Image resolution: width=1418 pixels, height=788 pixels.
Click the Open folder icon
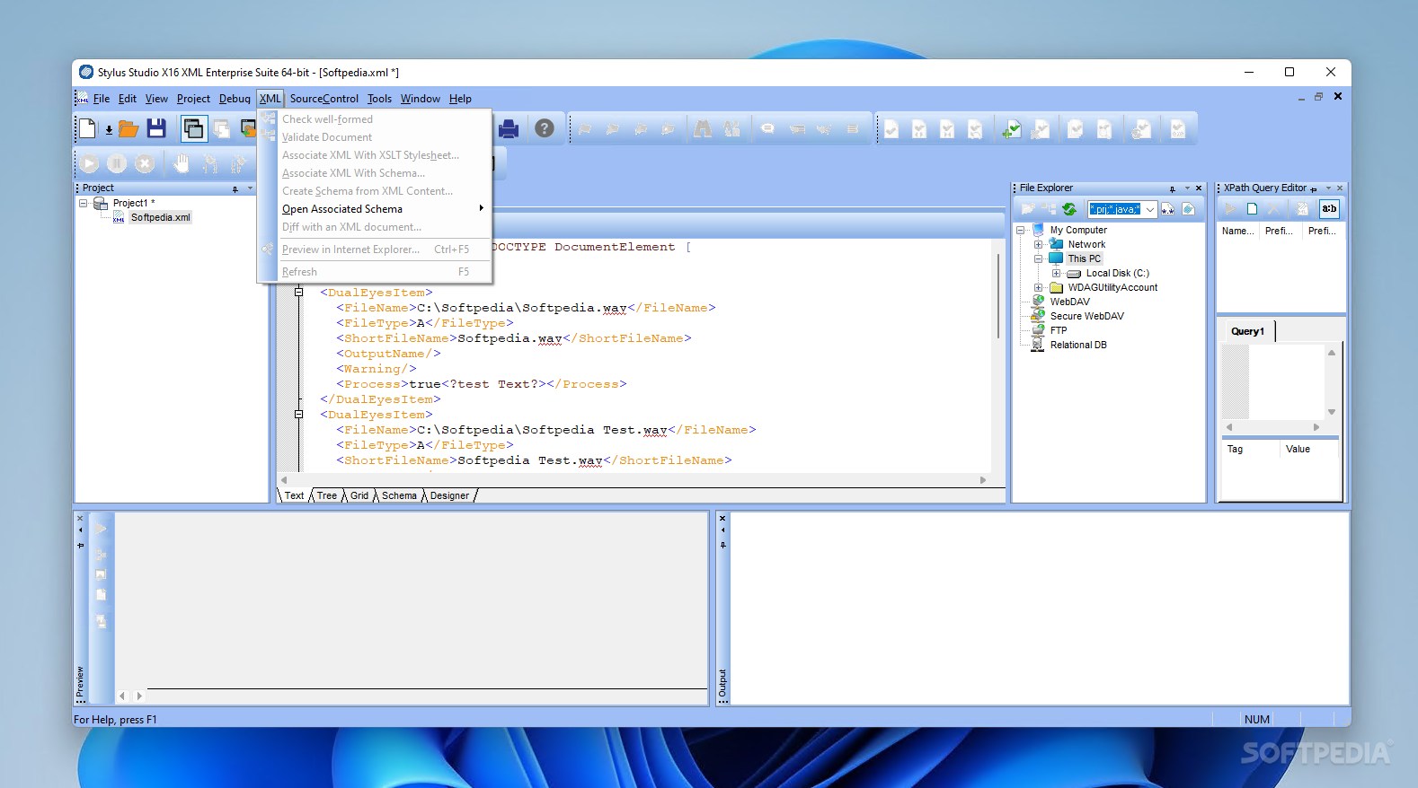129,128
